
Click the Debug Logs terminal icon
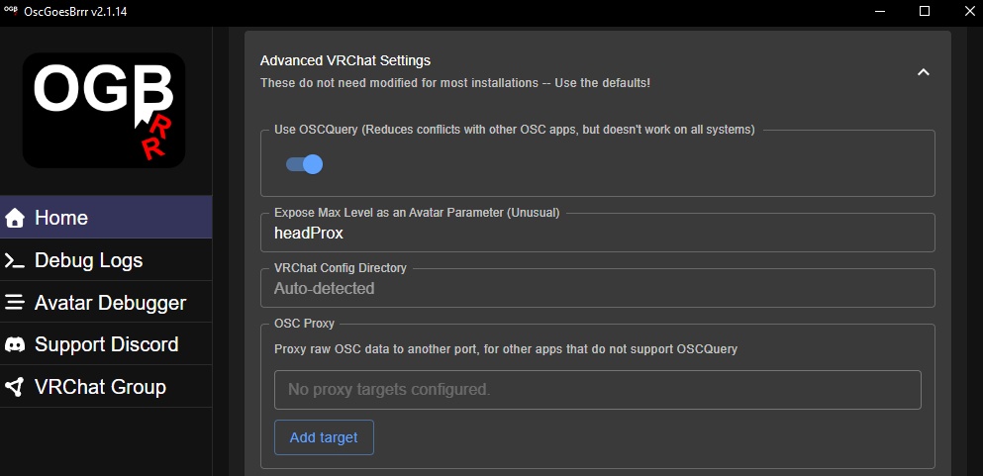pos(15,260)
